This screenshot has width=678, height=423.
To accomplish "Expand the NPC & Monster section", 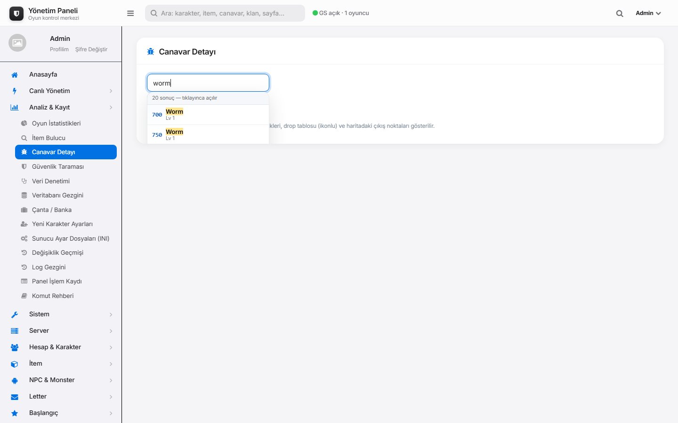I will 61,380.
